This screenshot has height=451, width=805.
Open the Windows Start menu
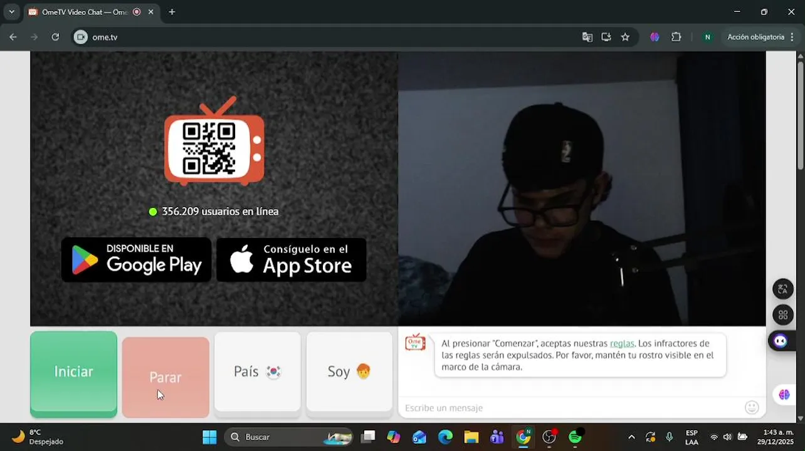tap(209, 437)
